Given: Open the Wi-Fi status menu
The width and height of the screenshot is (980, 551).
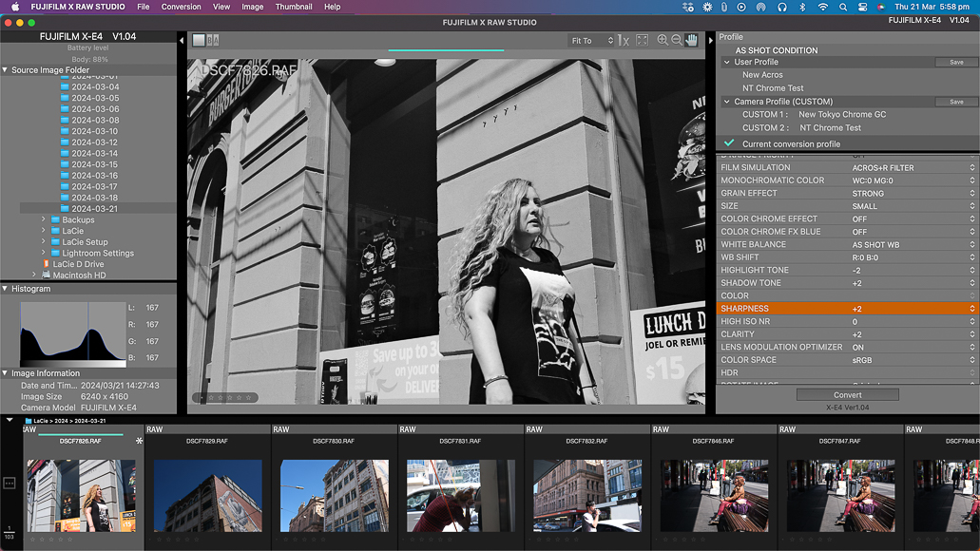Looking at the screenshot, I should tap(823, 7).
